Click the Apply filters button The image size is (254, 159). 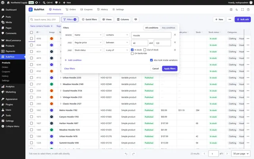169,69
